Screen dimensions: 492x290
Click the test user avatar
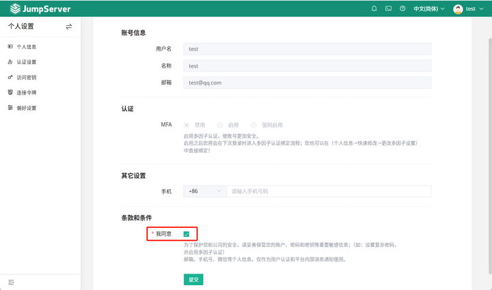(x=458, y=9)
